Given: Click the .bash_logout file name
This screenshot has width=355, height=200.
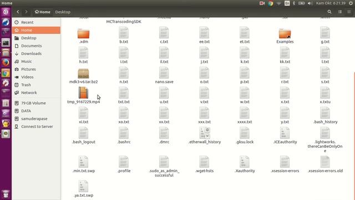Looking at the screenshot, I should [84, 142].
